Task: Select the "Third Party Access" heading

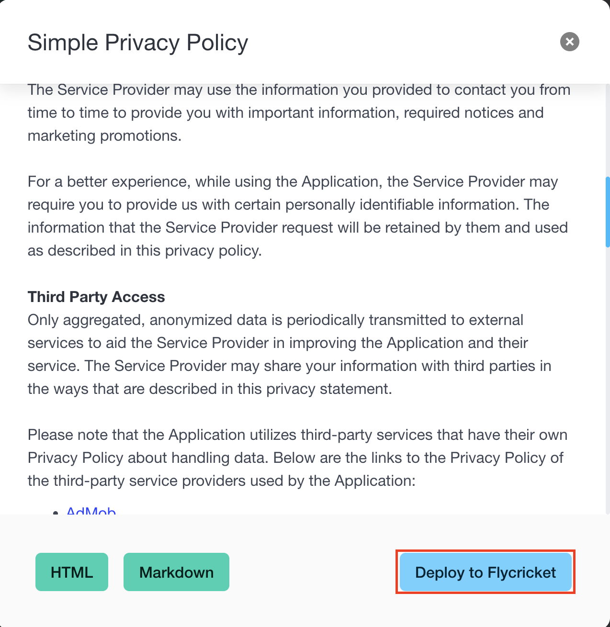Action: (96, 297)
